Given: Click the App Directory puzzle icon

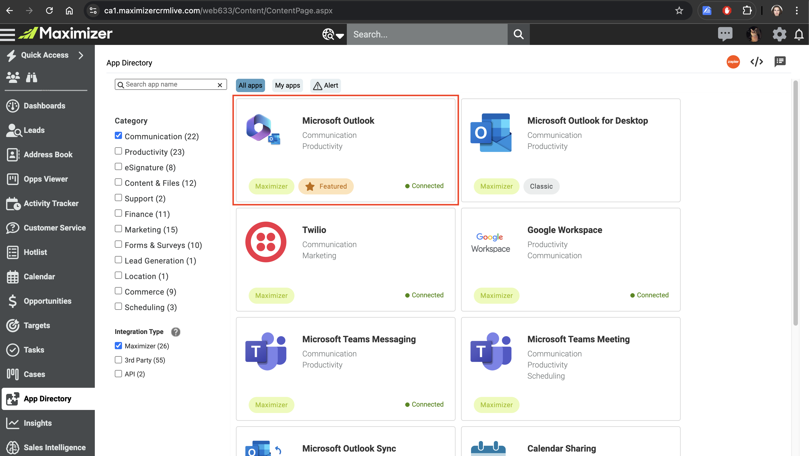Looking at the screenshot, I should click(12, 399).
